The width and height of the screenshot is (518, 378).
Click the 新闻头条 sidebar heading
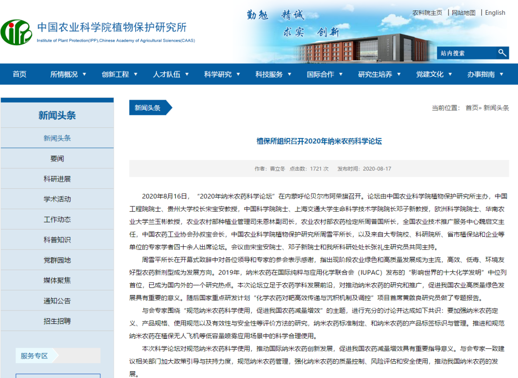pyautogui.click(x=57, y=115)
